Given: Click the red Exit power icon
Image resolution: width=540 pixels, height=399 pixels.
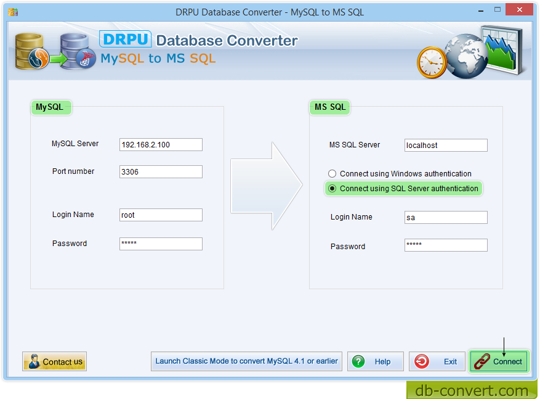Looking at the screenshot, I should pos(422,361).
